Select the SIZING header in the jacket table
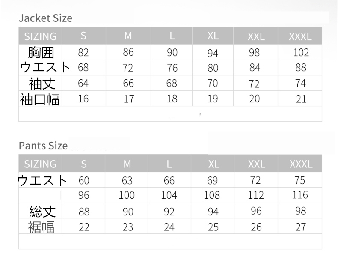This screenshot has height=254, width=338. tap(40, 36)
